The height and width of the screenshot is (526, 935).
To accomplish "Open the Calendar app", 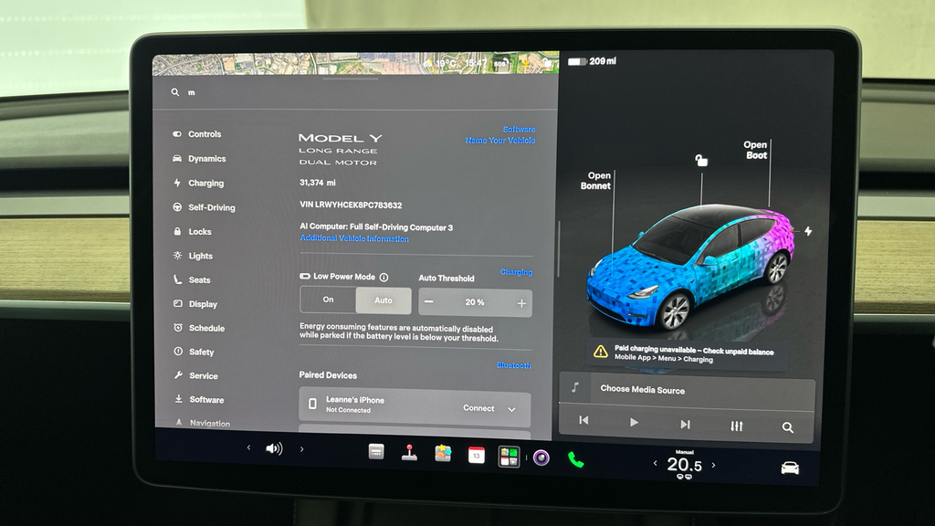I will [476, 456].
